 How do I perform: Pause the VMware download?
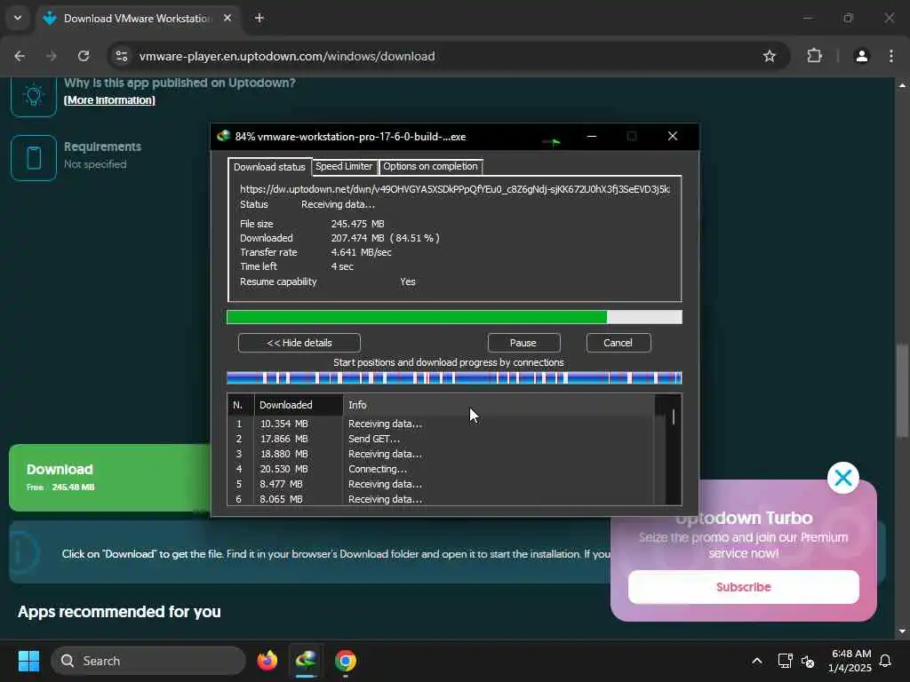click(x=523, y=343)
